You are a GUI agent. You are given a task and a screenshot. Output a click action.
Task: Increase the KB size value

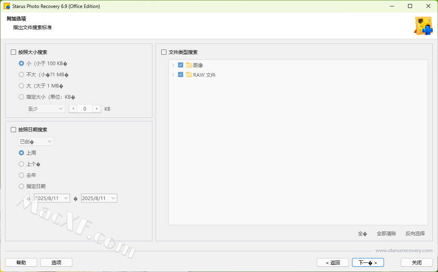(x=97, y=109)
